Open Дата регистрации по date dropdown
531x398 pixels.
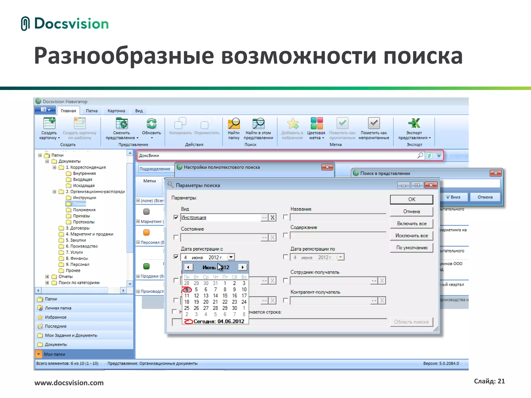pyautogui.click(x=341, y=257)
